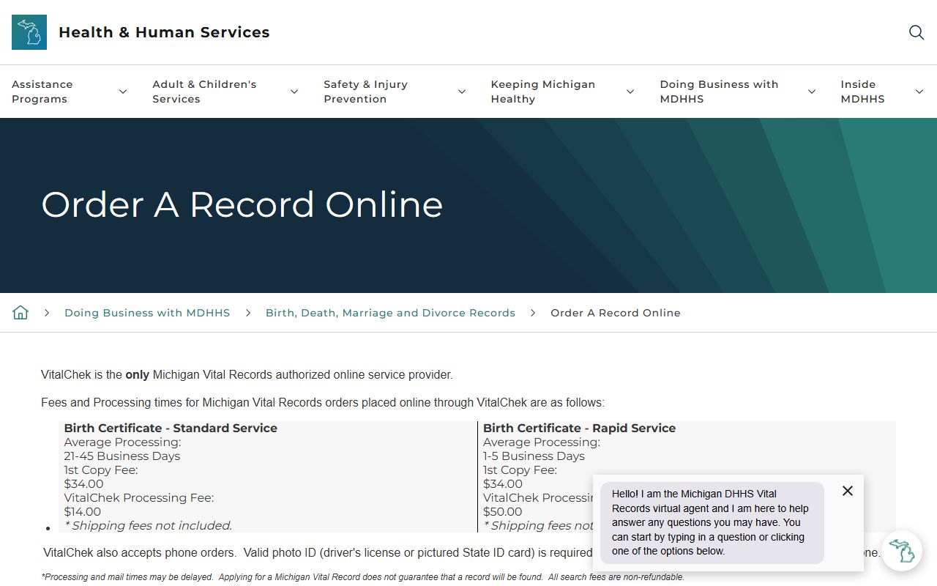The width and height of the screenshot is (937, 586).
Task: Open the site search magnifier icon
Action: [x=917, y=32]
